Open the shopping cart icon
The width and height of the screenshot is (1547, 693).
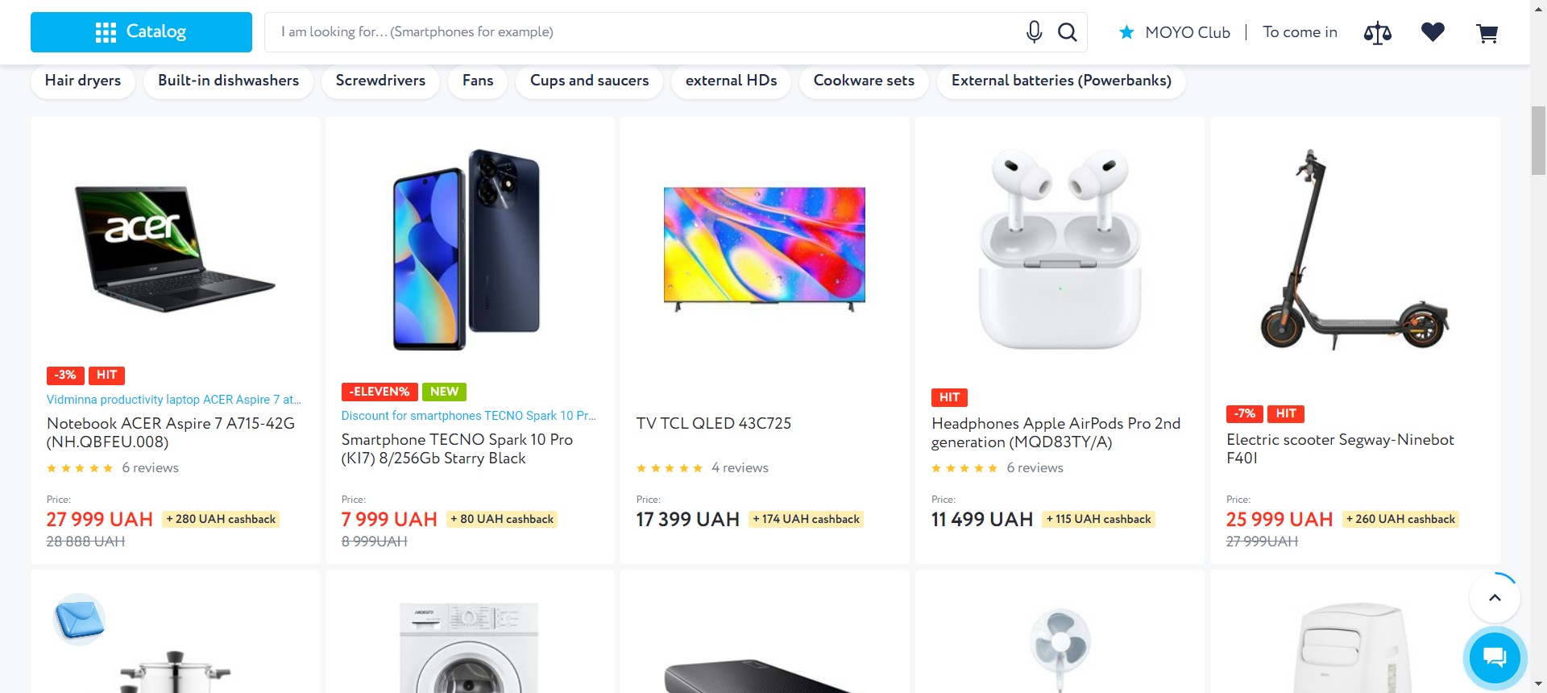(x=1487, y=33)
